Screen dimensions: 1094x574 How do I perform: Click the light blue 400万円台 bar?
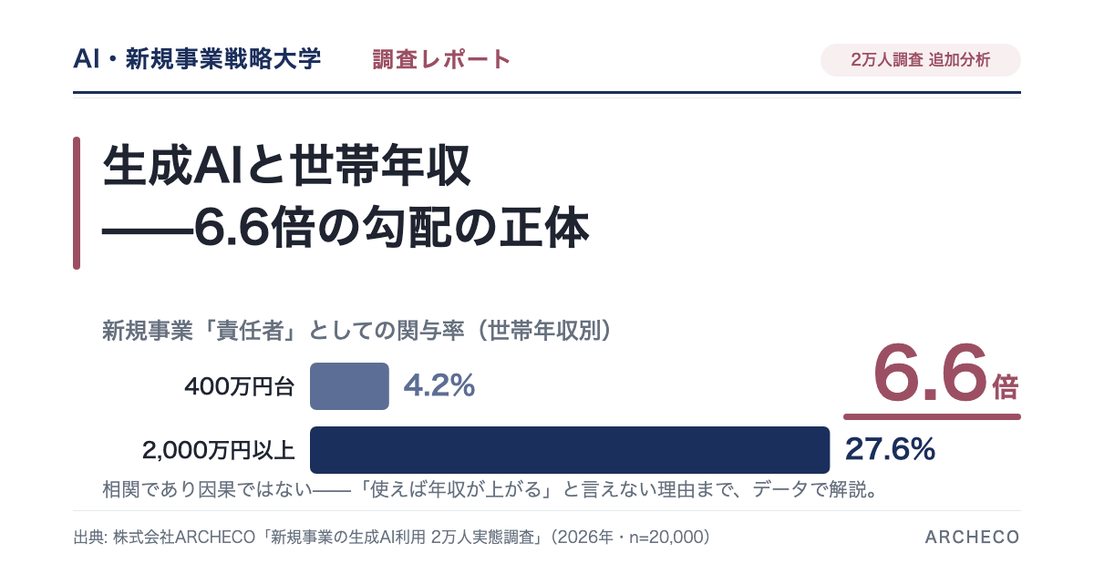coord(349,386)
